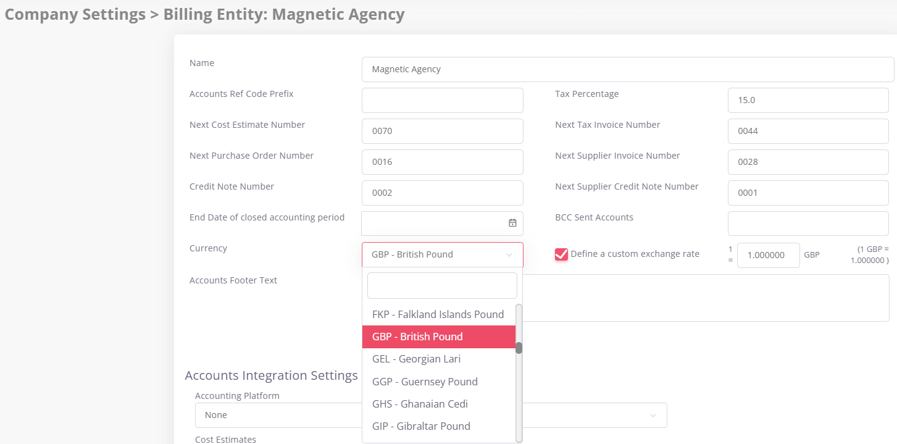
Task: Grab the currency list scrollbar thumb
Action: (519, 348)
